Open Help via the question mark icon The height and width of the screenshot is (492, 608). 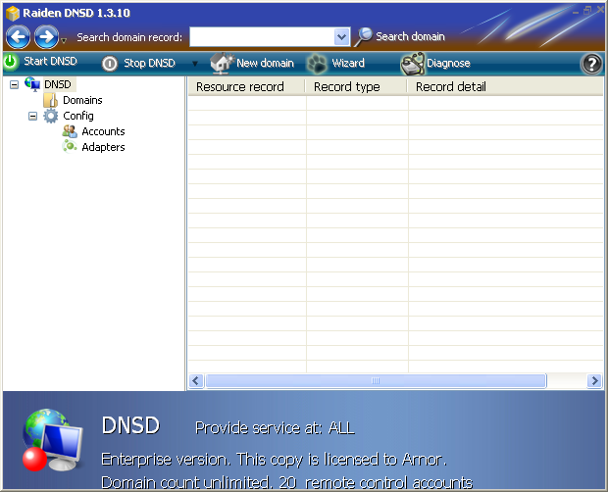(x=591, y=64)
